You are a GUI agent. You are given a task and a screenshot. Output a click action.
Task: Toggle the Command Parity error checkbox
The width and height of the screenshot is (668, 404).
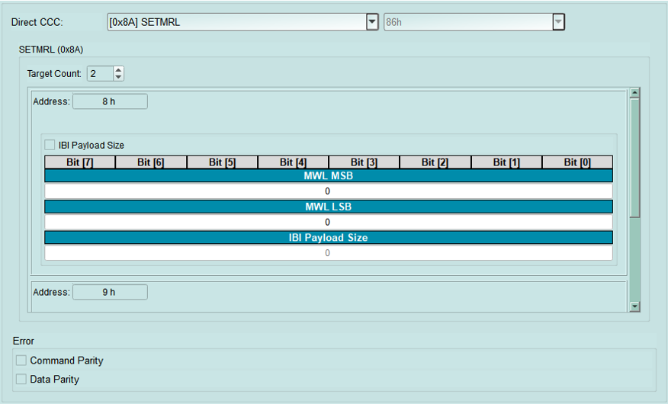point(21,360)
